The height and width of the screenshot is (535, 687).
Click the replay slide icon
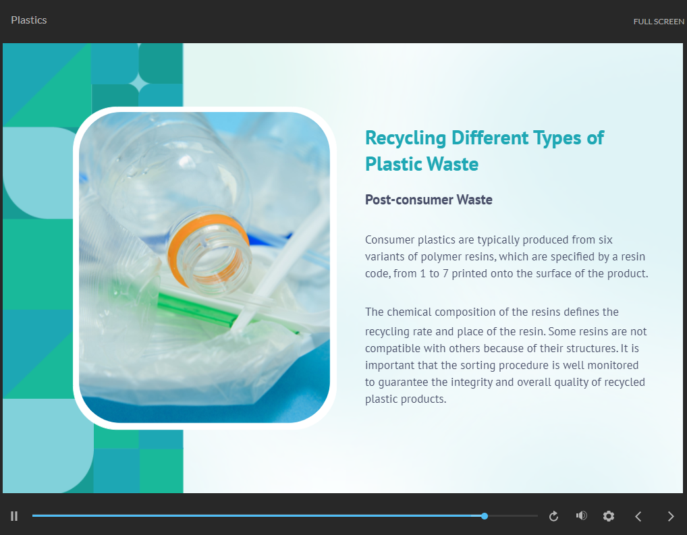pyautogui.click(x=553, y=516)
